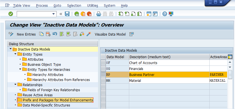The image size is (235, 109).
Task: Open the Goto menu
Action: click(x=57, y=6)
